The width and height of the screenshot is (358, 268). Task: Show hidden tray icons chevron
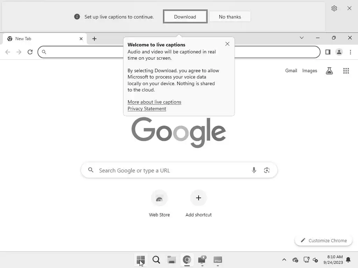[284, 260]
